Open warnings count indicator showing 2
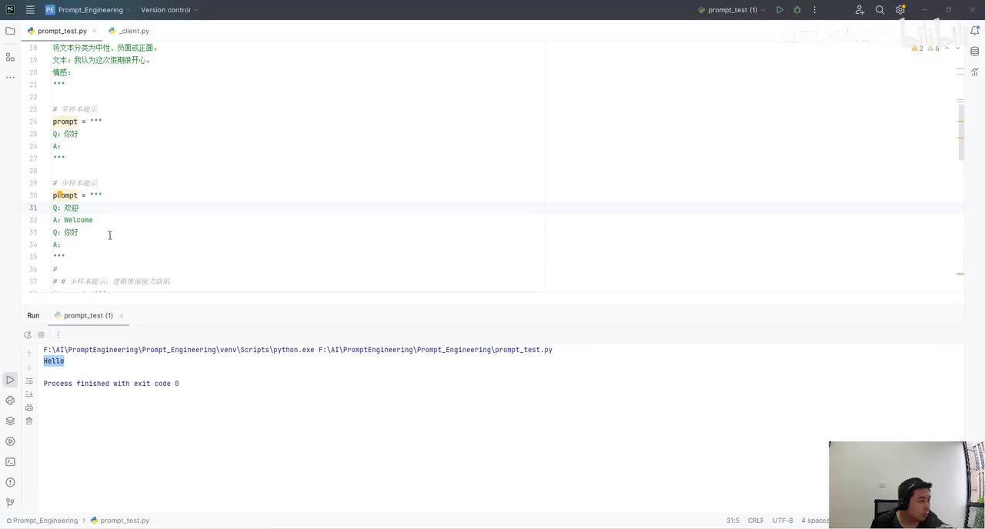The width and height of the screenshot is (985, 529). (x=917, y=48)
